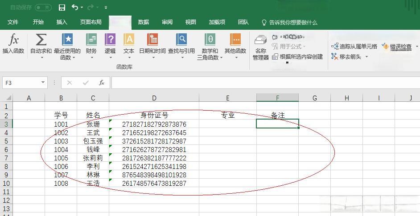This screenshot has height=216, width=420.
Task: Click the Insert Function (插入函数) icon
Action: tap(13, 40)
